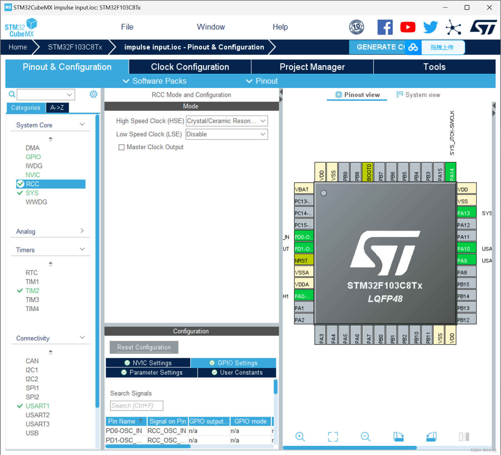The height and width of the screenshot is (455, 501).
Task: Switch to the A->Z list tab
Action: click(x=57, y=108)
